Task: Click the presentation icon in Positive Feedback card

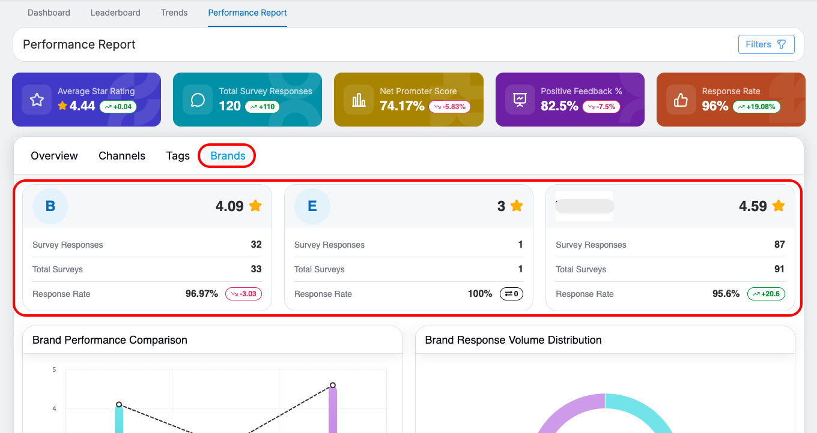Action: point(520,100)
